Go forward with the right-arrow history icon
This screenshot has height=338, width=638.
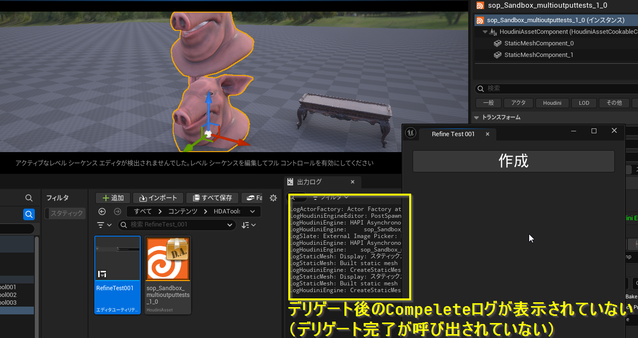pos(117,211)
